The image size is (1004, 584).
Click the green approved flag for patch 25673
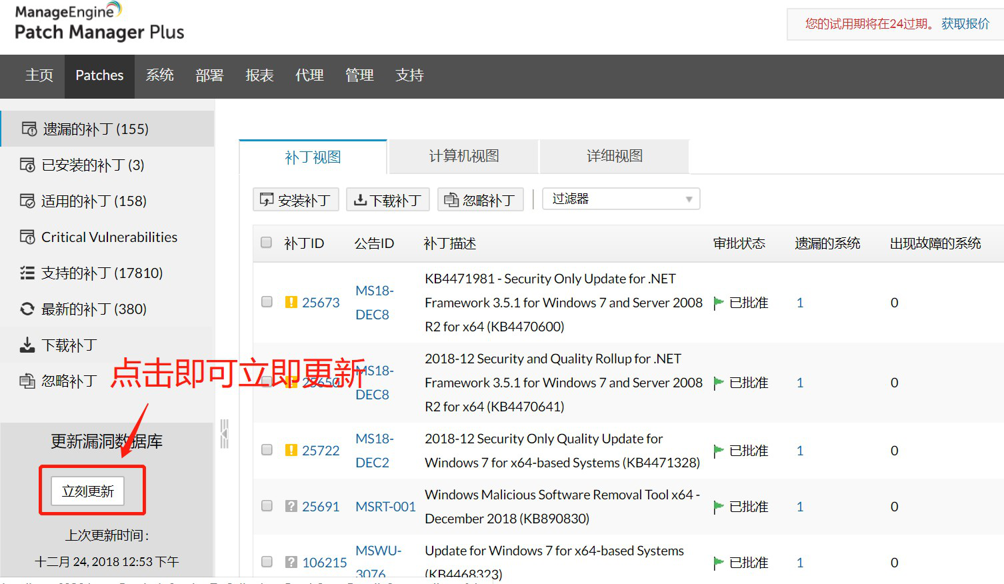click(719, 303)
